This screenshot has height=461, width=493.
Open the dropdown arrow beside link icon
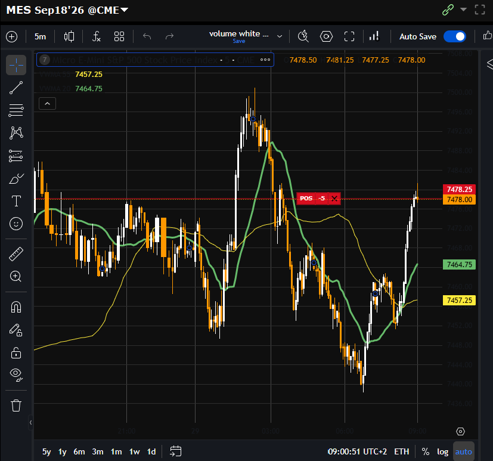click(463, 10)
